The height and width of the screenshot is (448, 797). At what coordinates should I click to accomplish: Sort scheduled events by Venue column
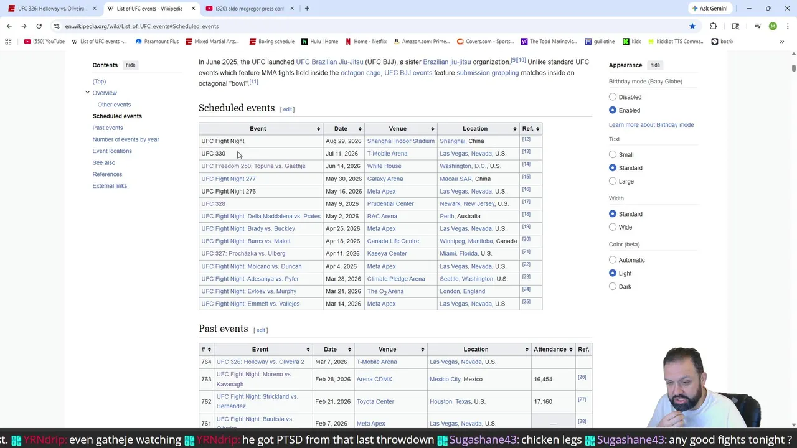click(401, 129)
